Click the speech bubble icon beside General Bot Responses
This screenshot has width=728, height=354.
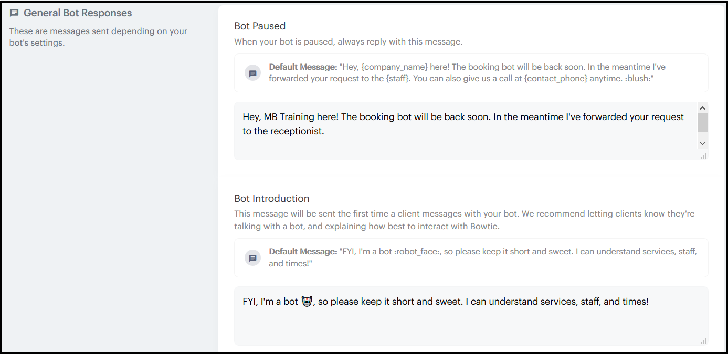(14, 13)
